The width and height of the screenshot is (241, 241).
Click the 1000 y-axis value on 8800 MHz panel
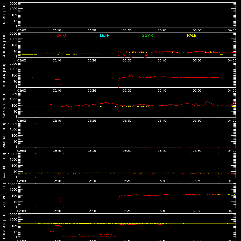pyautogui.click(x=14, y=190)
